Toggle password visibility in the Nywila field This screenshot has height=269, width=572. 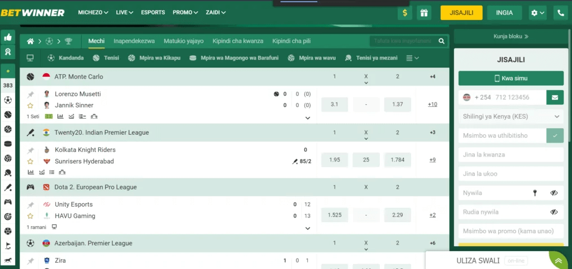click(554, 193)
